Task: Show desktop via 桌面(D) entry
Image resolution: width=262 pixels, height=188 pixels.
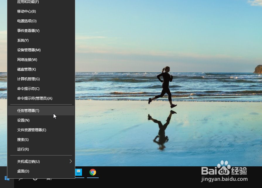Action: coord(41,171)
